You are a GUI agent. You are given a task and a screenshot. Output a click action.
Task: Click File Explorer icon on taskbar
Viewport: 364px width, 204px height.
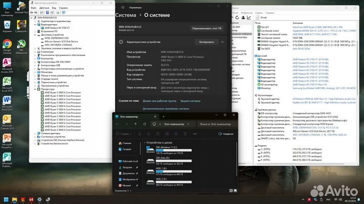[15, 199]
